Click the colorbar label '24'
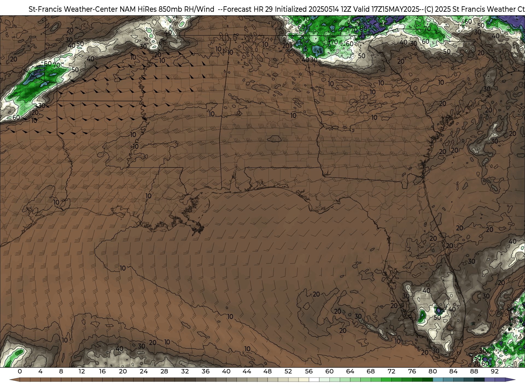The width and height of the screenshot is (525, 383). (x=144, y=372)
